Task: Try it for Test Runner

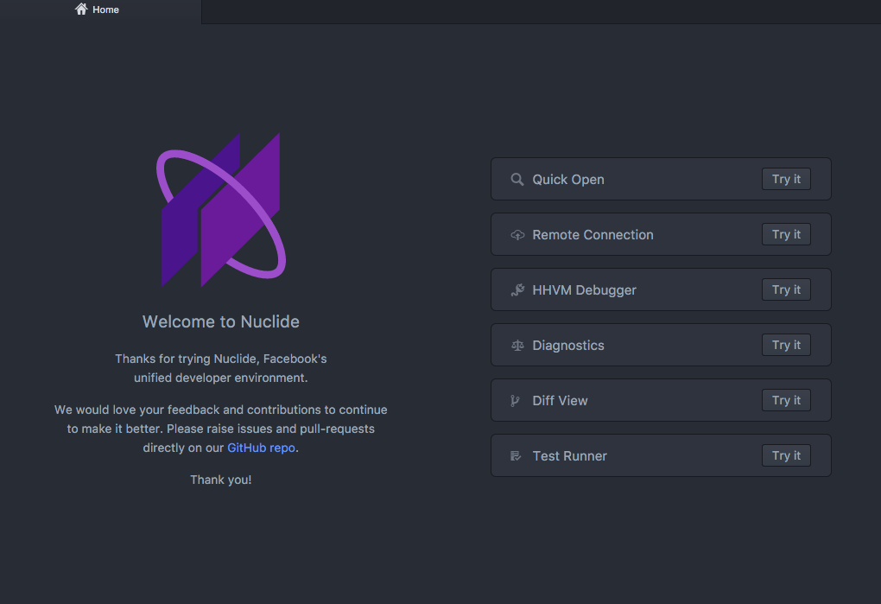Action: pos(786,455)
